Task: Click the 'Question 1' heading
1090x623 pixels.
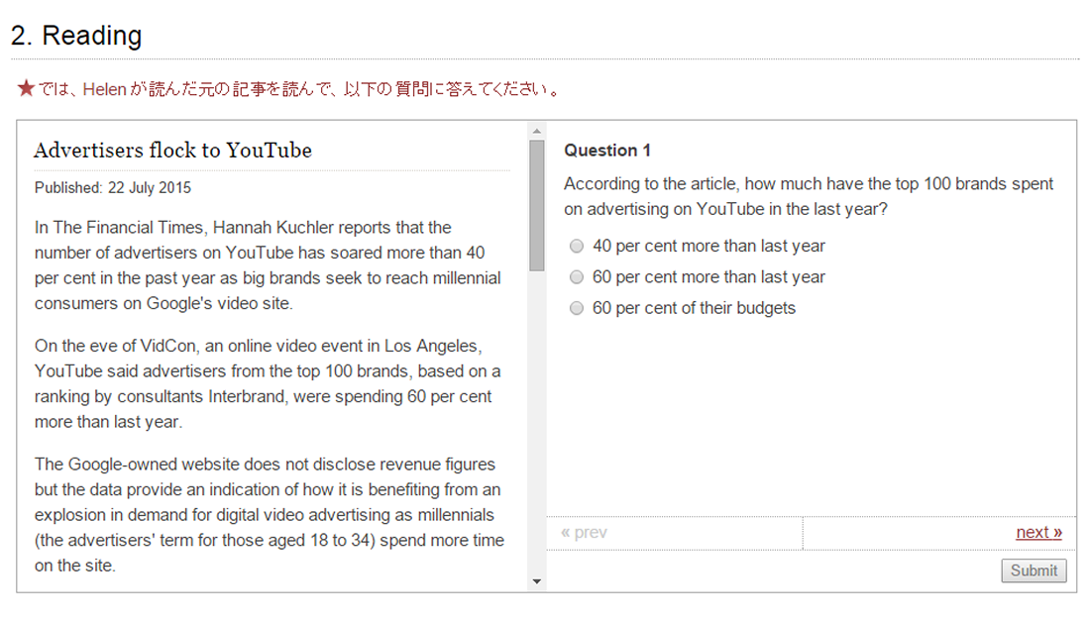Action: pos(606,150)
